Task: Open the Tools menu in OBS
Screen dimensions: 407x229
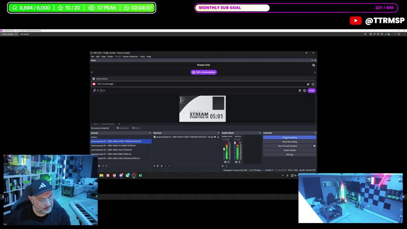Action: [x=142, y=57]
